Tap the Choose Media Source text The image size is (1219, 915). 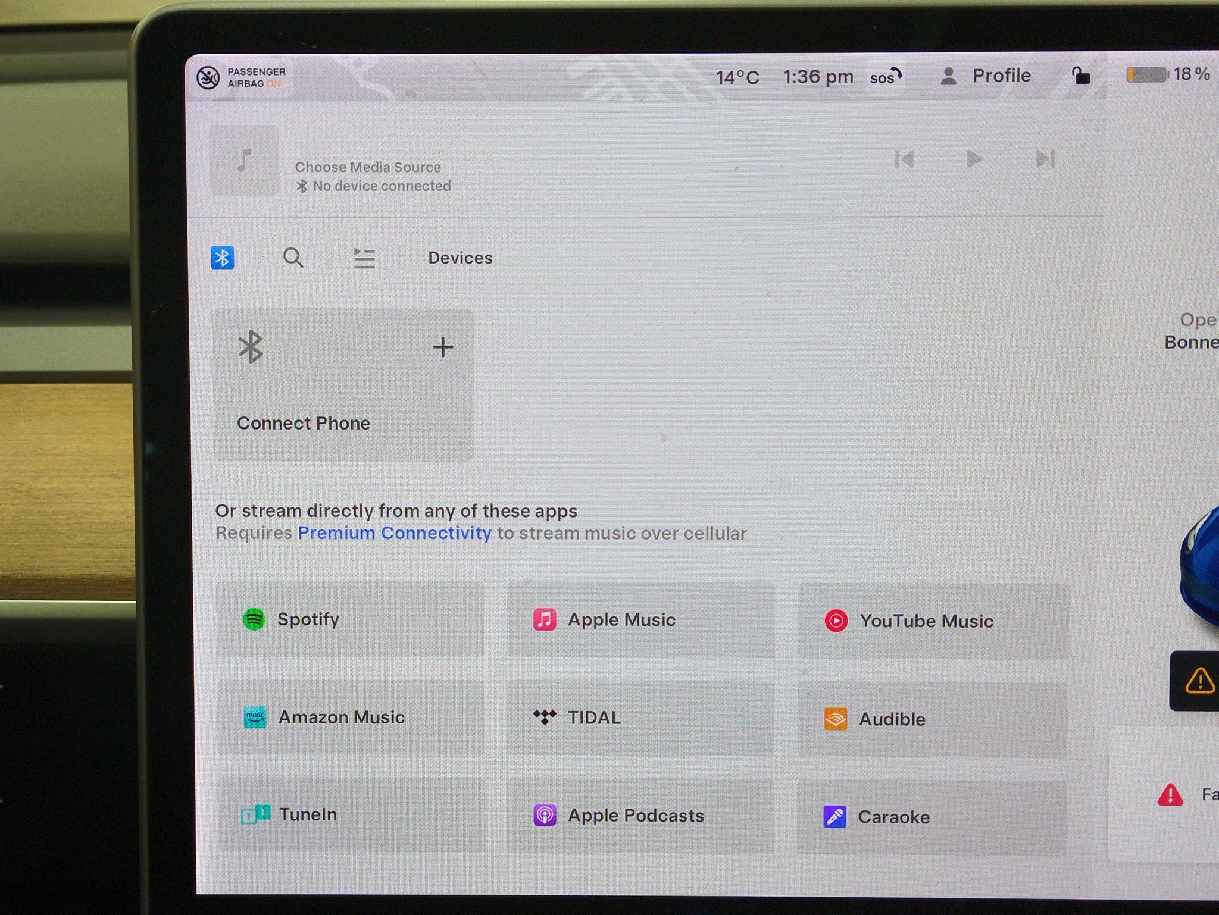click(368, 167)
